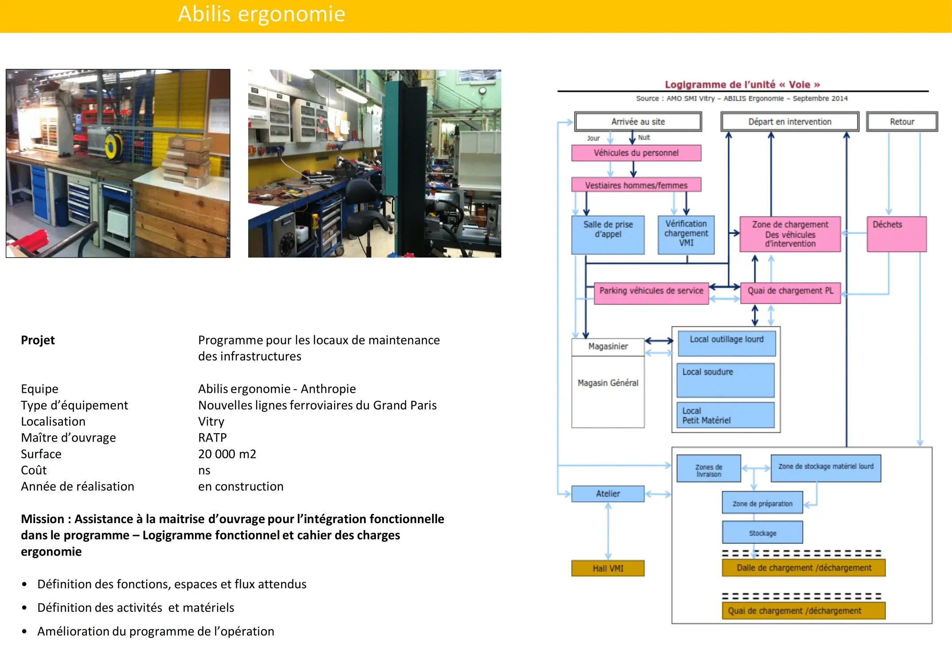Click the 'Abilis ergonomie - Anthropie' value

tap(277, 389)
